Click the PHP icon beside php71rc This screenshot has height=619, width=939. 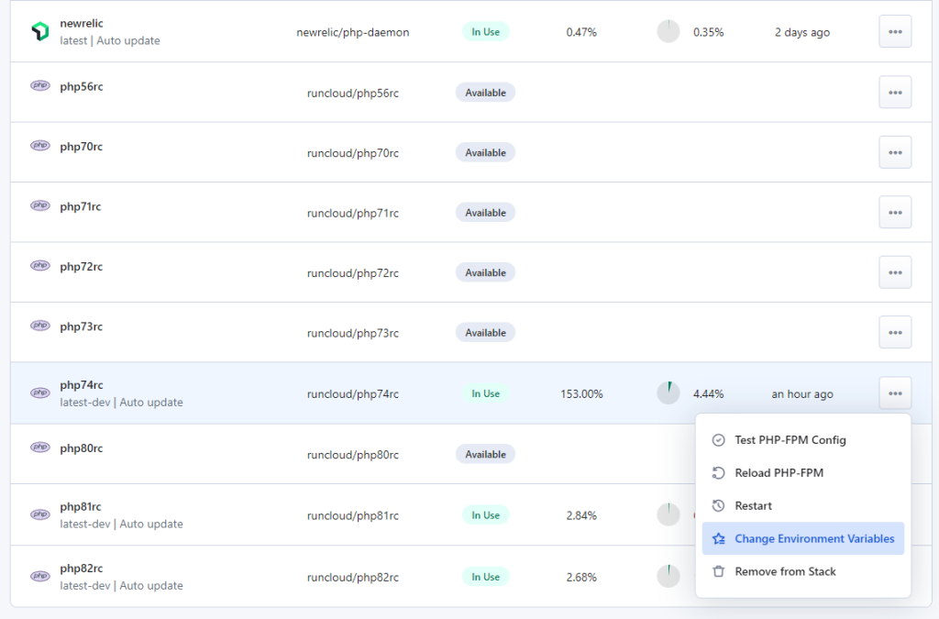40,205
